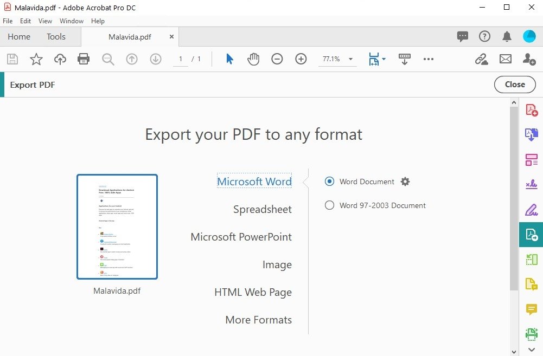
Task: Send the document by email
Action: click(x=505, y=59)
